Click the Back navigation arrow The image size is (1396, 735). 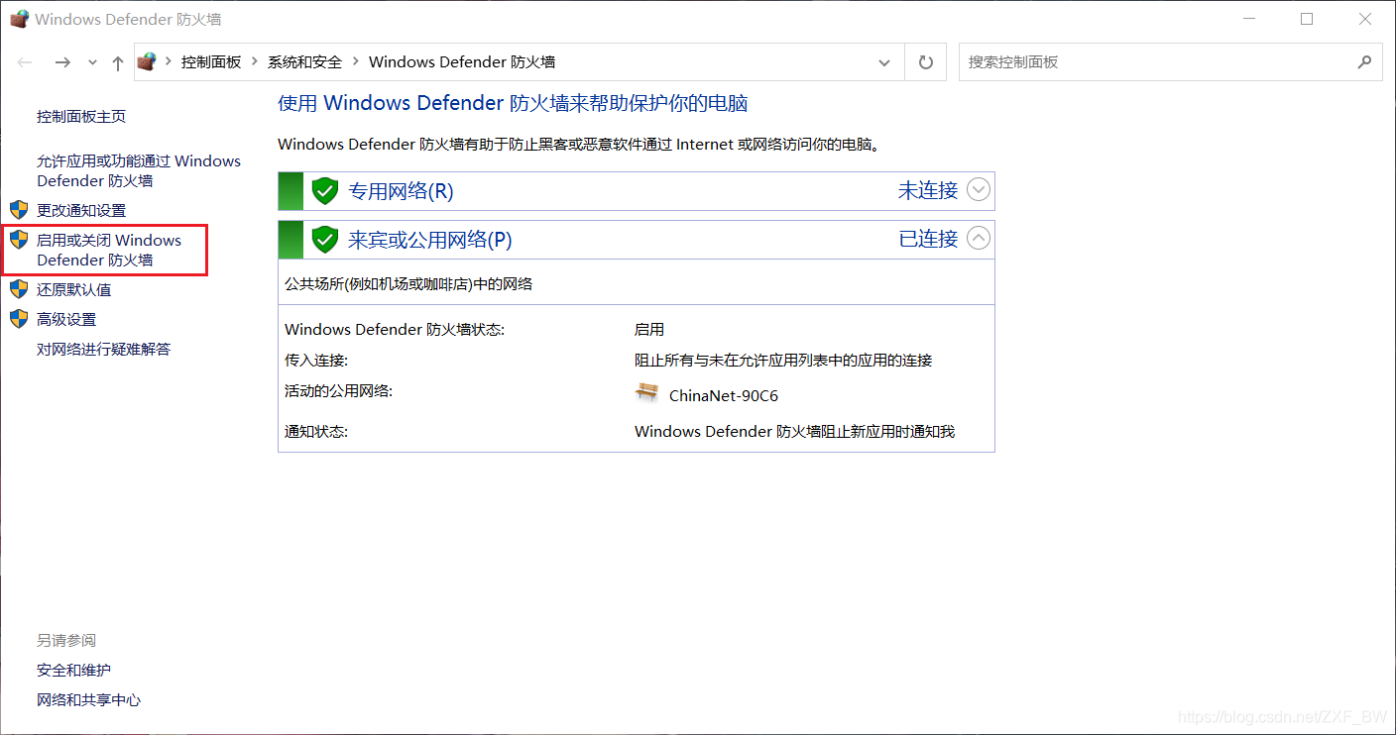coord(25,62)
